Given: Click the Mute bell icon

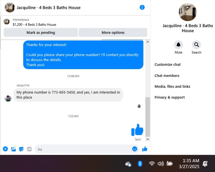Looking at the screenshot, I should pyautogui.click(x=178, y=45).
